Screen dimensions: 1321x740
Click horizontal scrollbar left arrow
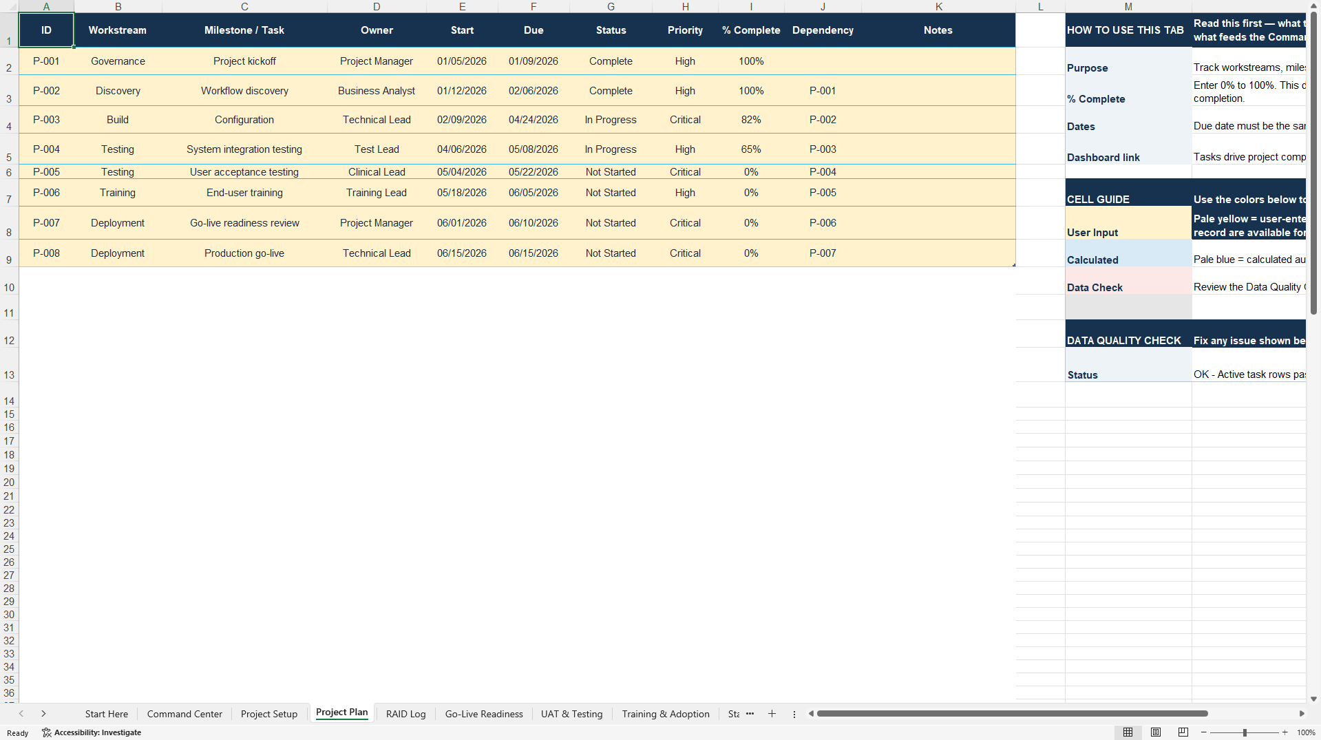[811, 714]
